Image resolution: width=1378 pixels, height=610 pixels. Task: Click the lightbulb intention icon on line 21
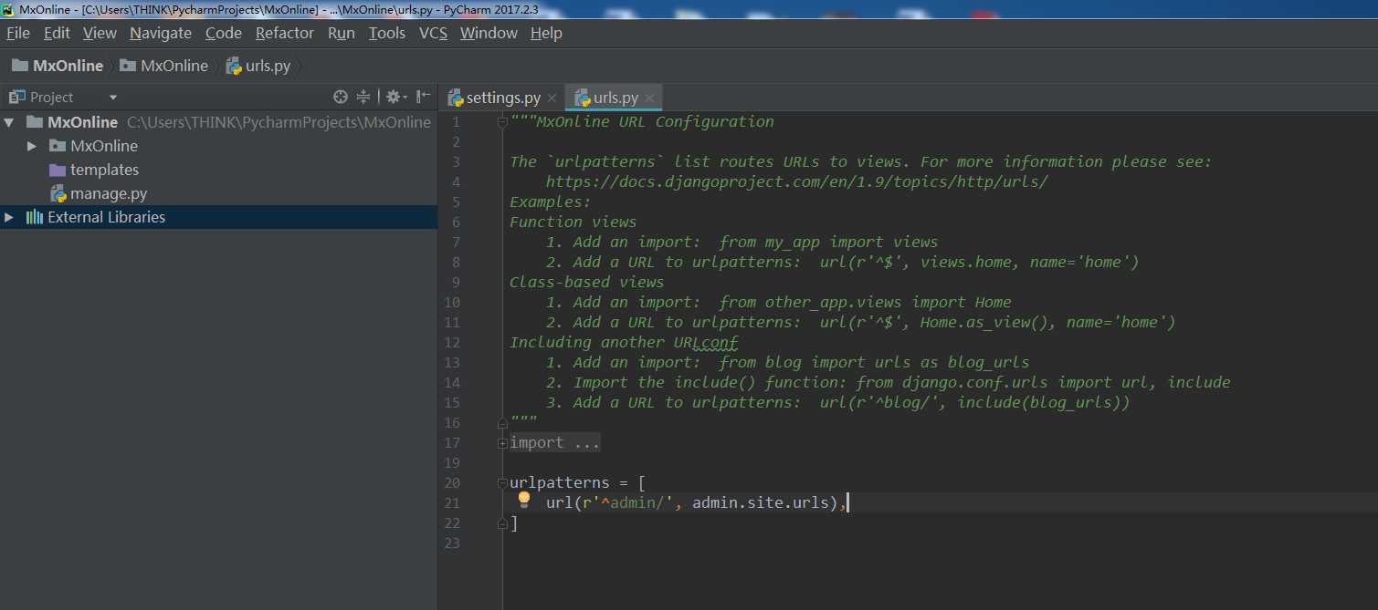point(524,500)
